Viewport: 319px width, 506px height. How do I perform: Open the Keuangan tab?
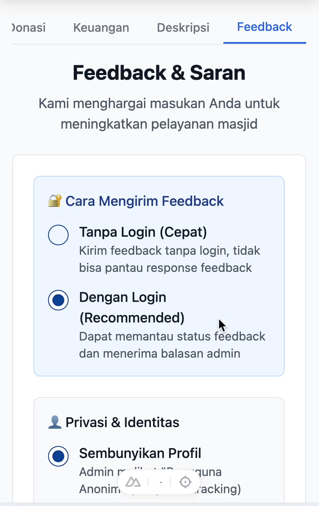101,28
